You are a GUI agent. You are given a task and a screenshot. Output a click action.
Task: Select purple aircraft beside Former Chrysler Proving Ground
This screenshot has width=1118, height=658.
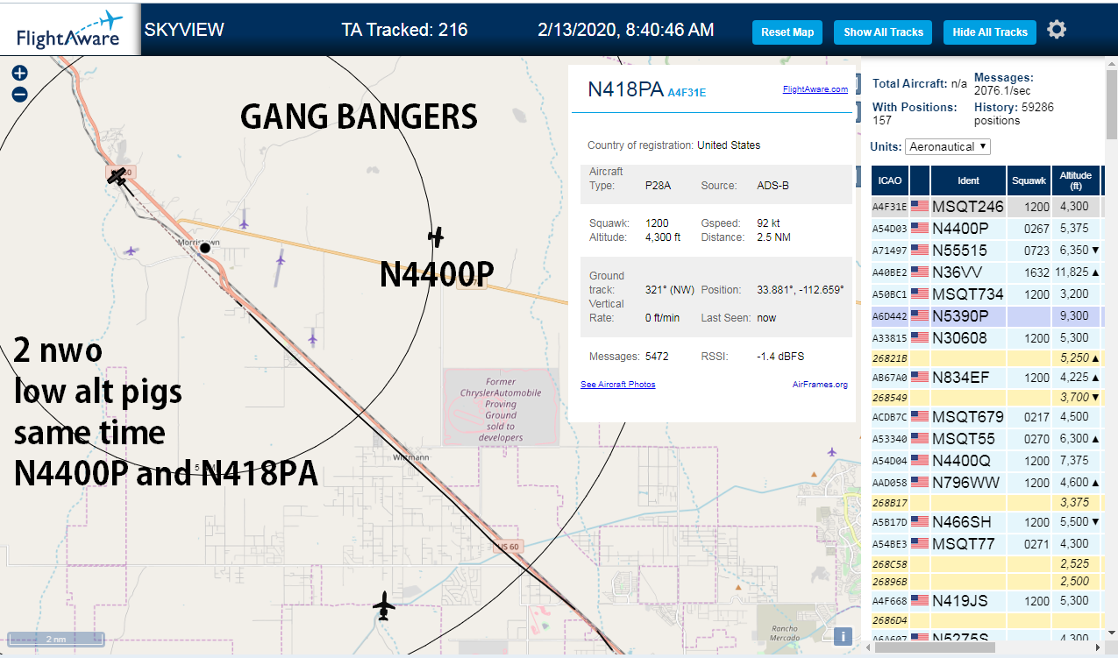312,336
